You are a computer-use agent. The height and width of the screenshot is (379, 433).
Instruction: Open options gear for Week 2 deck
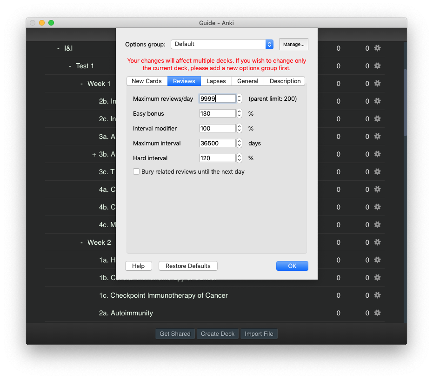point(377,242)
